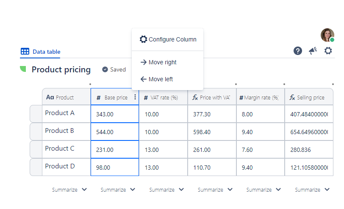This screenshot has width=344, height=209.
Task: Open Summarize dropdown under VAT rate column
Action: (166, 190)
